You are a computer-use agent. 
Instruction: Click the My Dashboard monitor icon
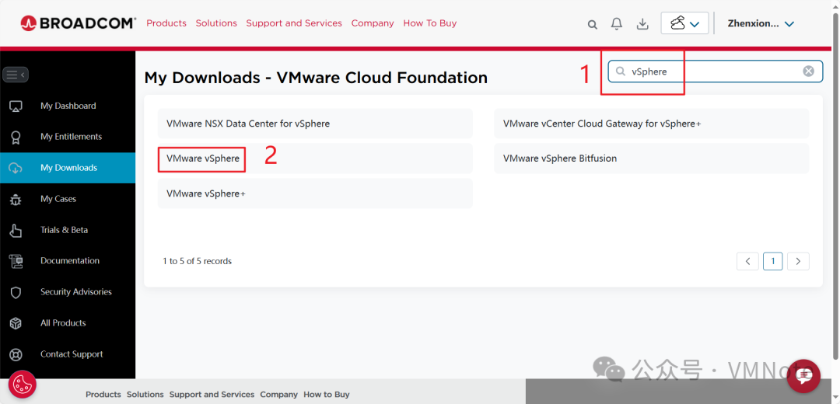click(16, 106)
